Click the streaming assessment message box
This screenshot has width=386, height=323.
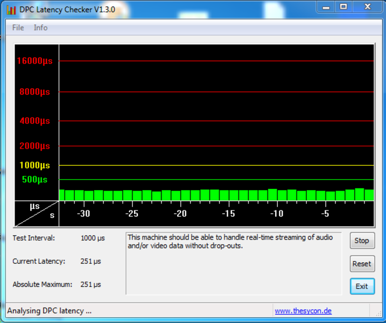point(234,263)
